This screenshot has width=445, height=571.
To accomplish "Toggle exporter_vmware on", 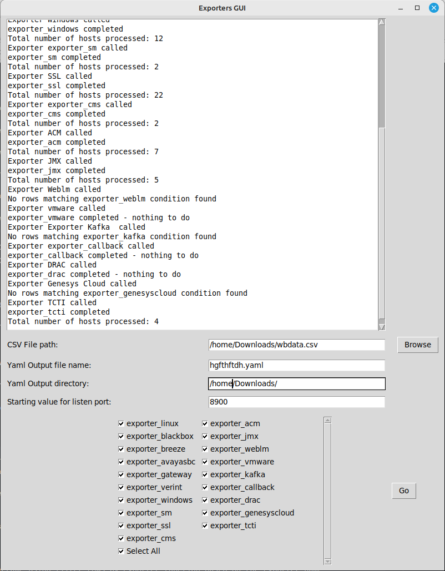I will tap(205, 462).
